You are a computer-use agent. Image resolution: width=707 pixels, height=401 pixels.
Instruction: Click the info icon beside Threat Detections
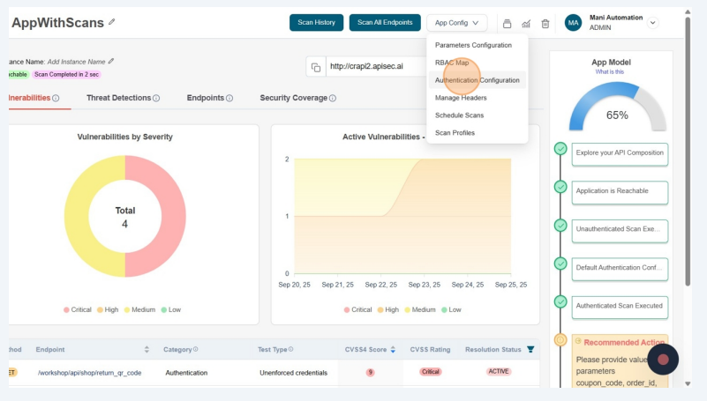157,98
